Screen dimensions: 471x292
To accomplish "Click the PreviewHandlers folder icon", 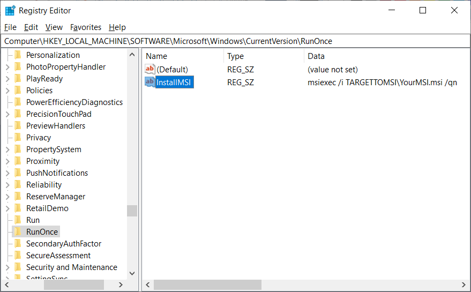I will click(18, 125).
